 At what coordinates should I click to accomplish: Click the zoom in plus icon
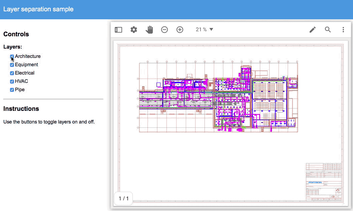click(180, 30)
